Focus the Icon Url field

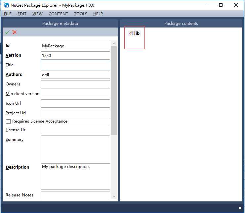tap(75, 103)
